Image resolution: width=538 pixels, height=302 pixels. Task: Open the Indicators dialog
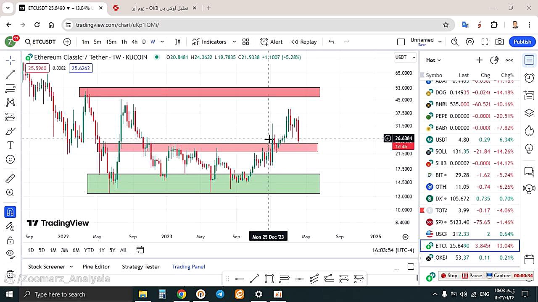click(x=209, y=42)
